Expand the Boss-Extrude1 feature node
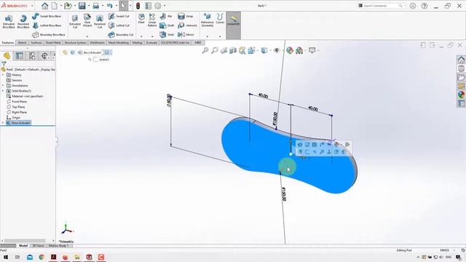Screen dimensions: 466x262 (3, 123)
